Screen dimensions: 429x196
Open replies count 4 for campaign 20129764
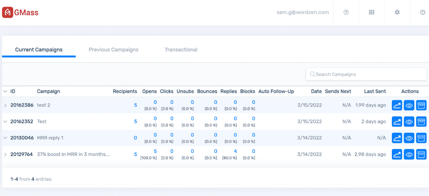[x=235, y=151]
